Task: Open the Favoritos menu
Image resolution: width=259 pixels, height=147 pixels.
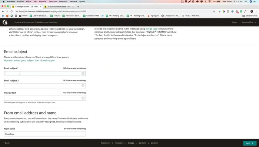Action: point(53,1)
